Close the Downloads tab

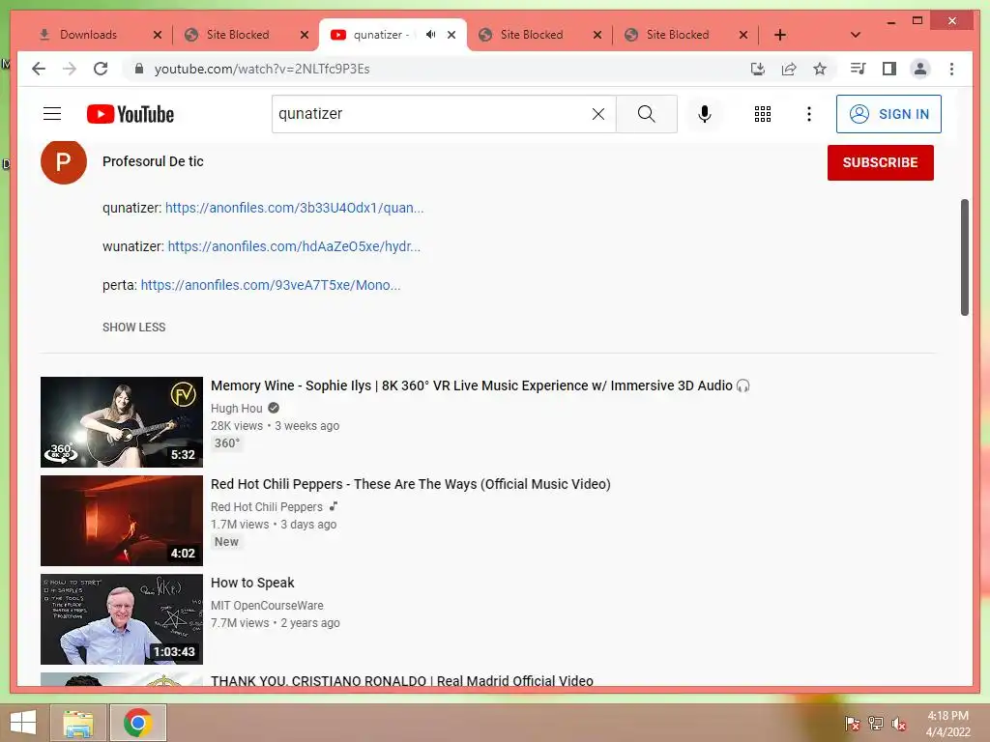pyautogui.click(x=158, y=36)
